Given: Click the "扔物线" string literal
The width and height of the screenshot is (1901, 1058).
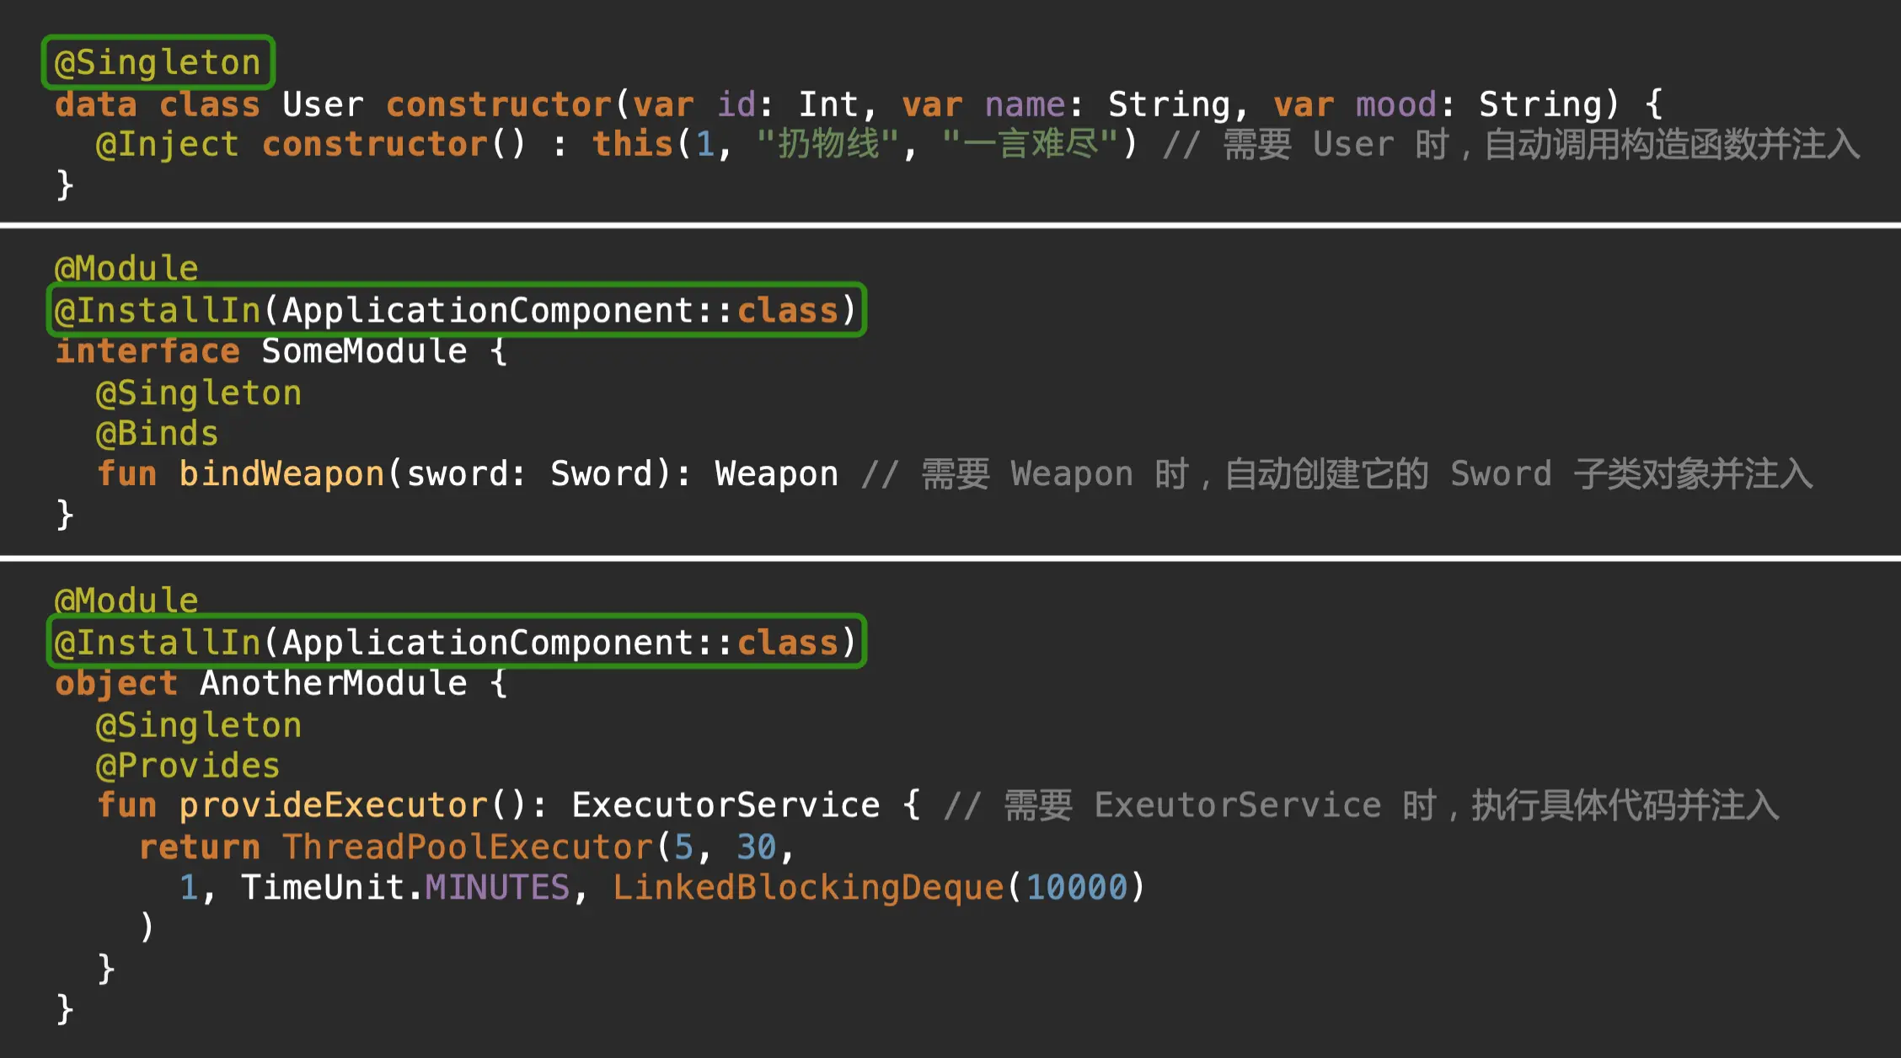Looking at the screenshot, I should pos(827,144).
